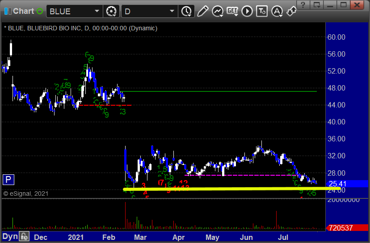Viewport: 370px width, 243px height.
Task: Click the Dec date axis label
Action: click(x=41, y=237)
